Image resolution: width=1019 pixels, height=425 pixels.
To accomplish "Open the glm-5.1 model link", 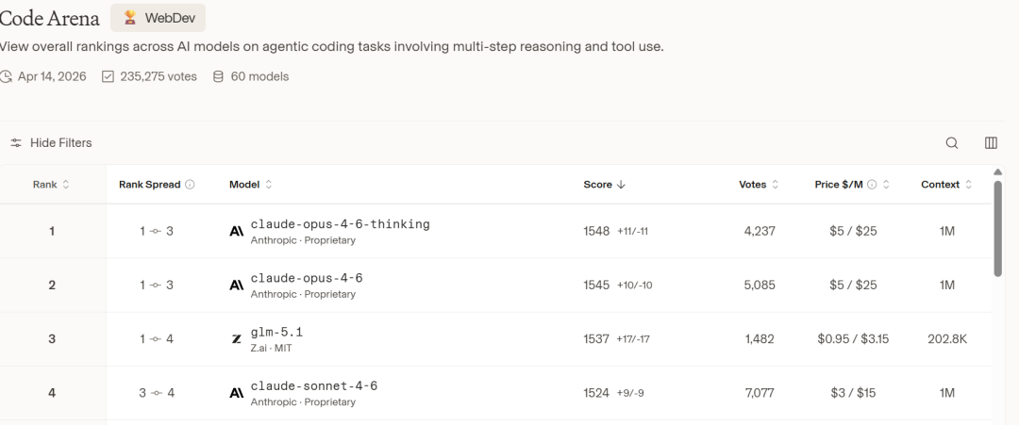I will pos(276,333).
